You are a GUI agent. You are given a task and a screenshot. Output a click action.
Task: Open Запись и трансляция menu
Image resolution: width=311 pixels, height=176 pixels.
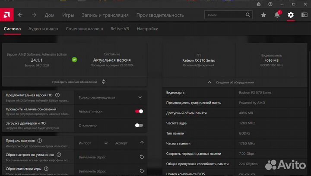click(105, 15)
